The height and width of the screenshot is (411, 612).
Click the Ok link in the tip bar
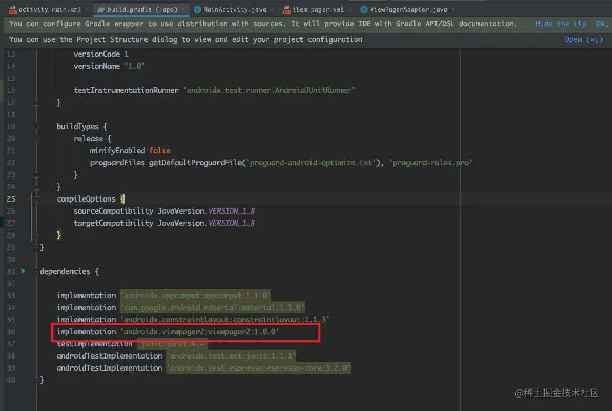601,24
